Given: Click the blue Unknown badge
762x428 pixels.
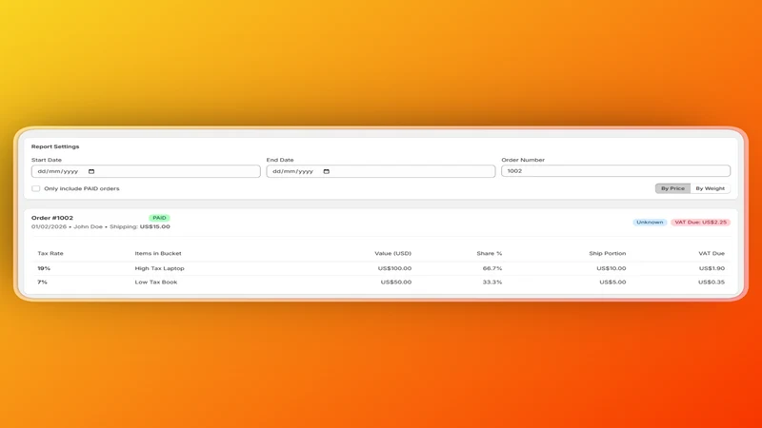Looking at the screenshot, I should [x=650, y=223].
